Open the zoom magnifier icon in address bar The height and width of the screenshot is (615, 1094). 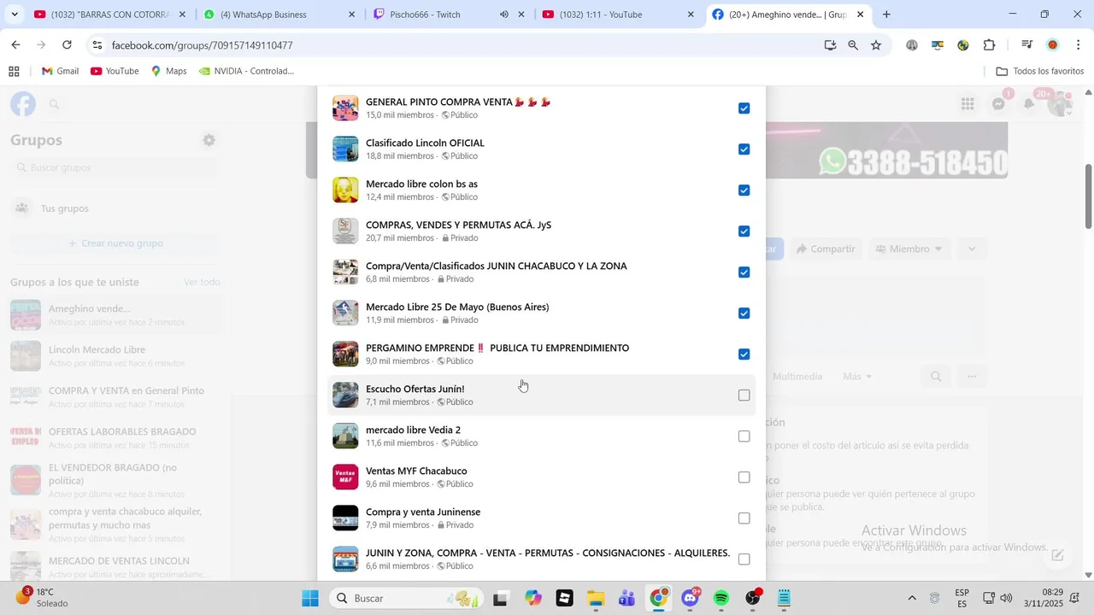(x=853, y=45)
